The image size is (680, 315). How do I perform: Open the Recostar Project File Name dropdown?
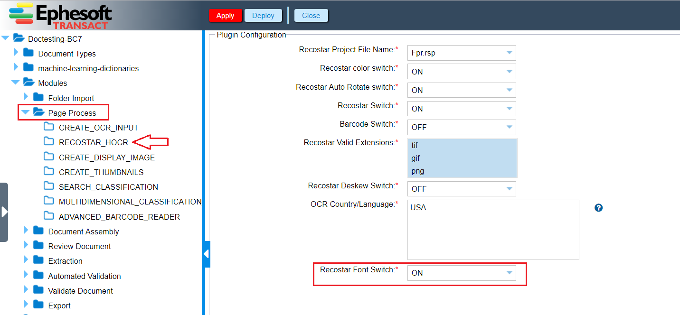[x=462, y=53]
